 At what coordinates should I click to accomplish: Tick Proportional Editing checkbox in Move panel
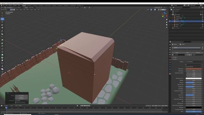(x=16, y=103)
